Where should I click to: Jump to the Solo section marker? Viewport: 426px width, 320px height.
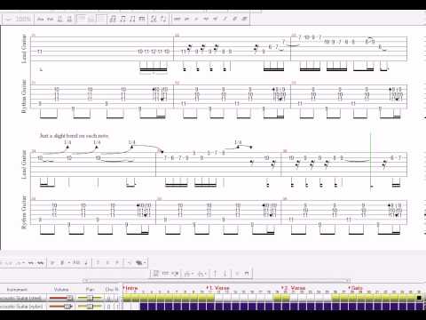coord(356,288)
